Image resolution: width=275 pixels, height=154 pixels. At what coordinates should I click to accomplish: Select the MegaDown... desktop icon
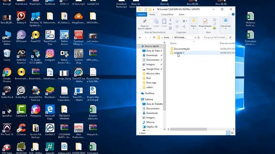tap(79, 18)
